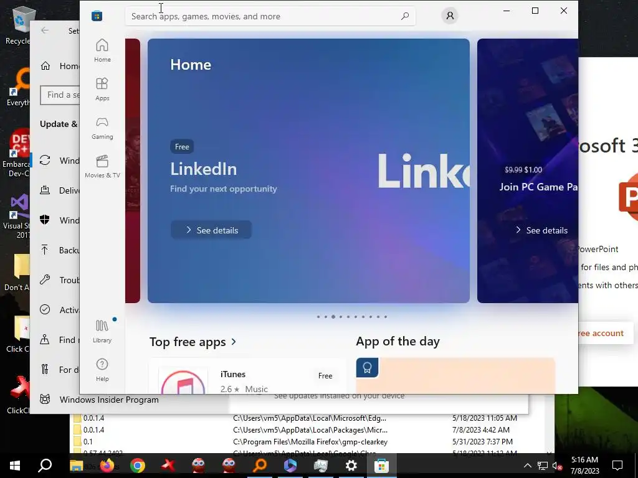Expand Top free apps list
Screen dimensions: 638x478
coord(193,342)
